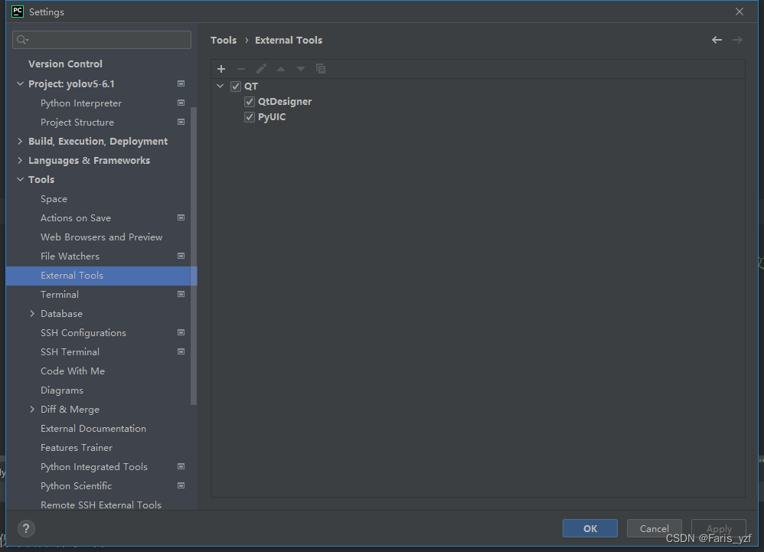
Task: Open File Watchers settings
Action: (70, 256)
